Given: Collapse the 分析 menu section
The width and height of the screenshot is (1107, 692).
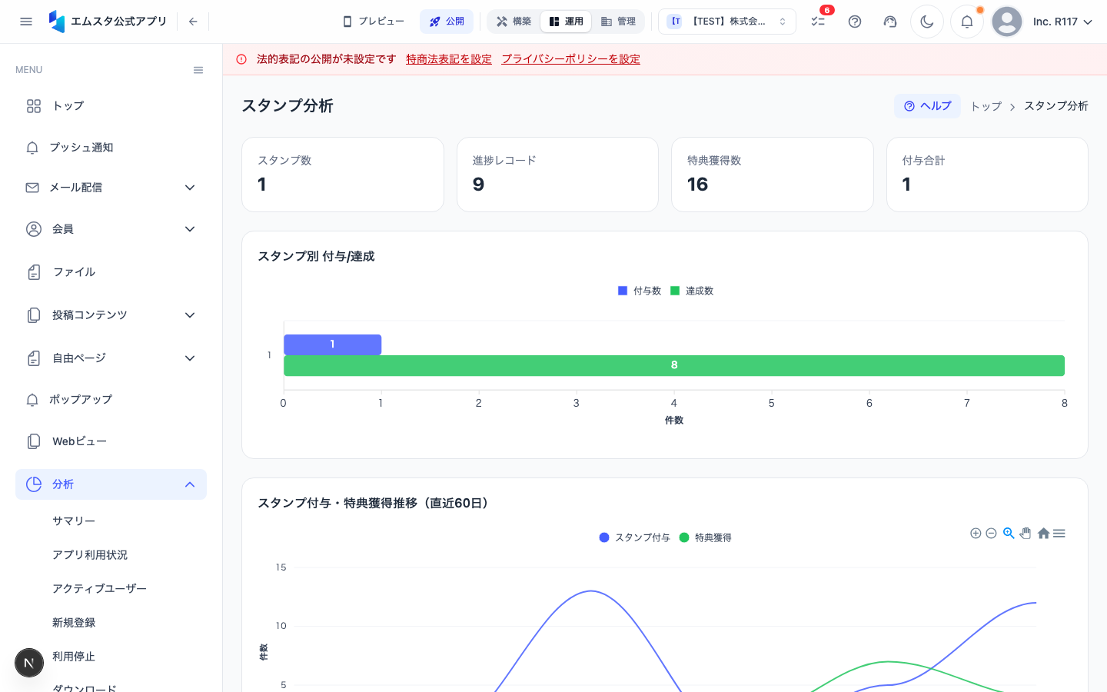Looking at the screenshot, I should (x=111, y=484).
